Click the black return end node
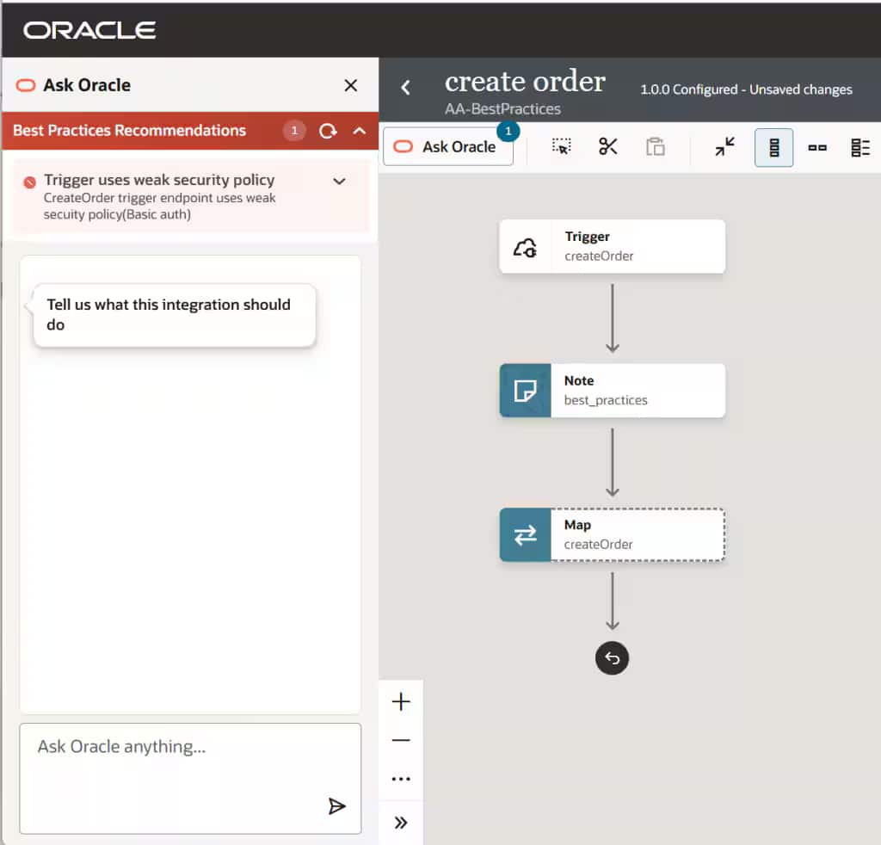 (x=612, y=658)
